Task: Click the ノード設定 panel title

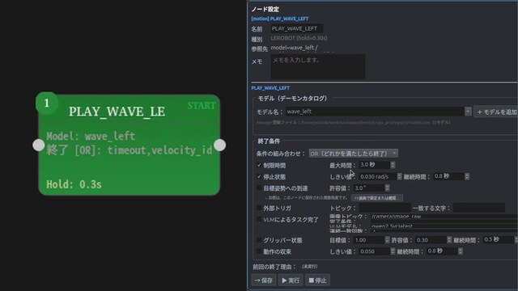Action: point(265,9)
